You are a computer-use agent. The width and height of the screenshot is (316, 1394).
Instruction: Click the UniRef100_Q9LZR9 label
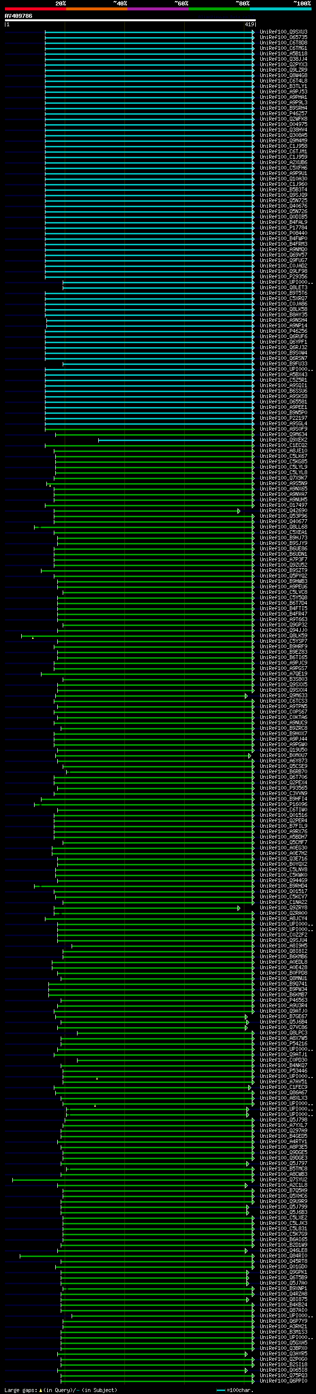point(283,70)
